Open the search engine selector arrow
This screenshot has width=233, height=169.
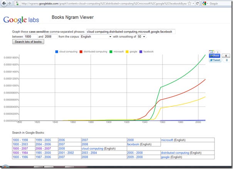coord(208,3)
